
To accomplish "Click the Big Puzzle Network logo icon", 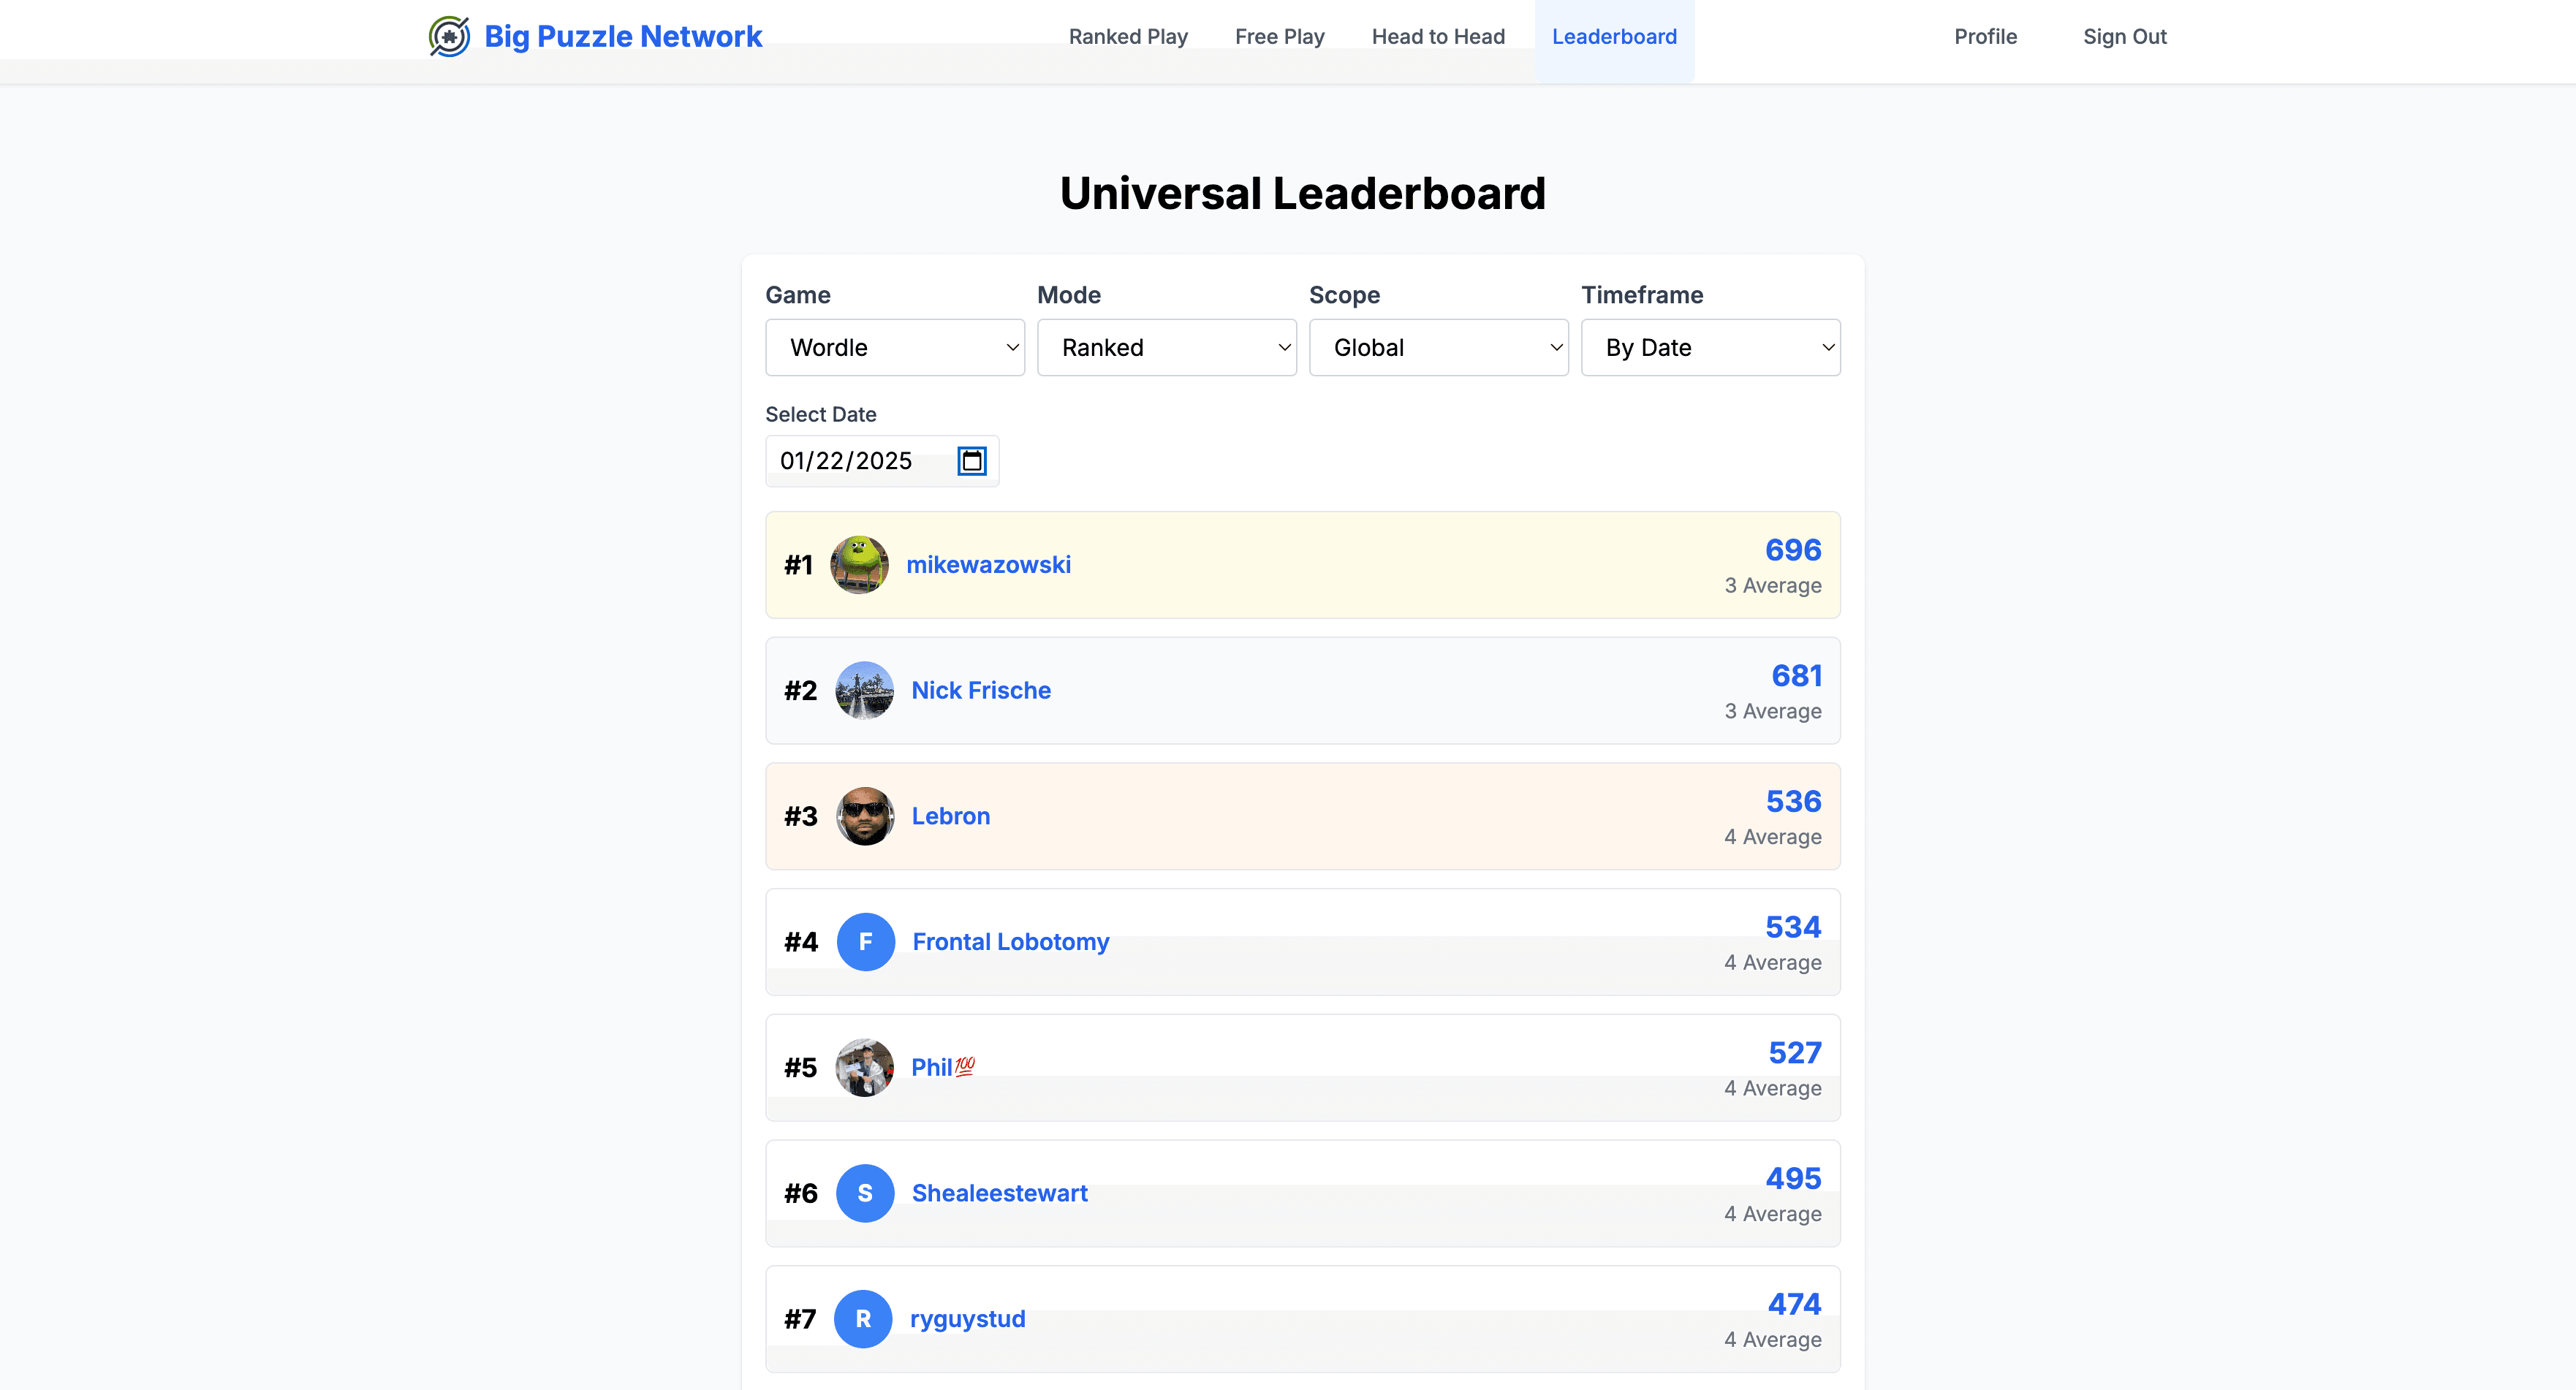I will pos(450,36).
